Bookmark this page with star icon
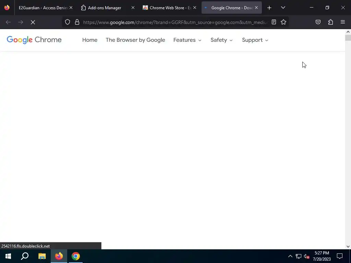351x263 pixels. click(x=283, y=22)
